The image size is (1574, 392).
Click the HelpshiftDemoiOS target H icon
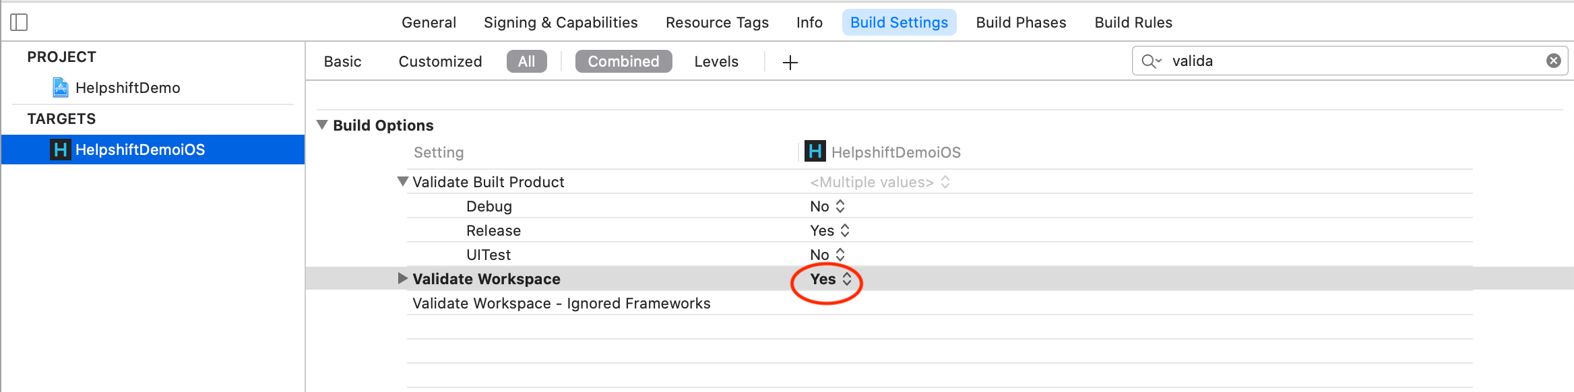point(60,150)
